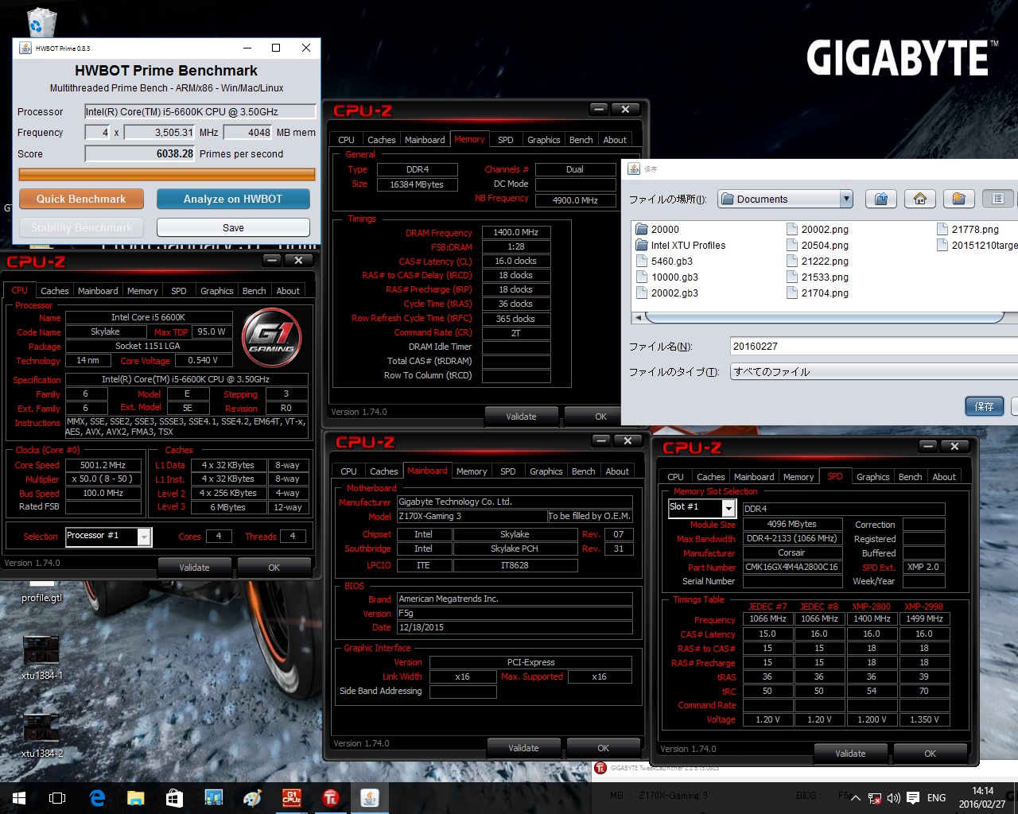
Task: Switch ENG input language indicator
Action: [x=937, y=798]
